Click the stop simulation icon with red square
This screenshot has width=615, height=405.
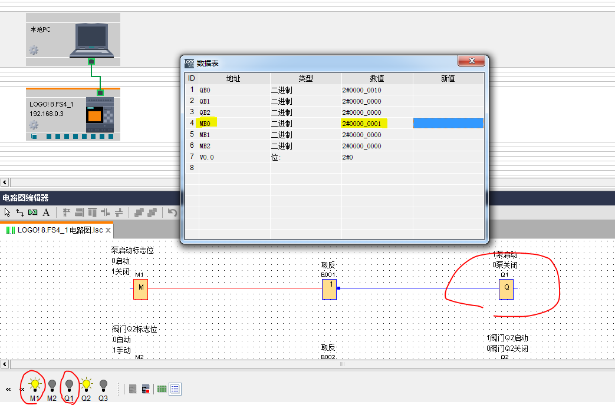coord(146,389)
